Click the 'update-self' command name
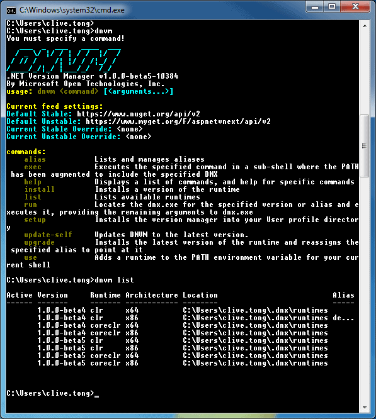 [x=48, y=235]
